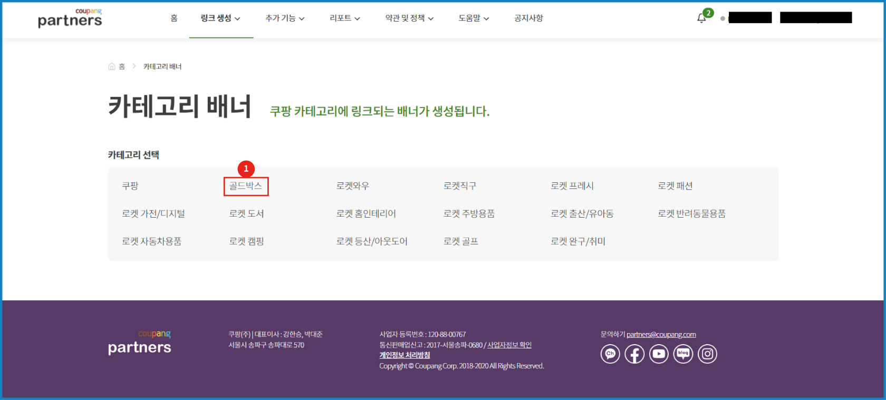886x400 pixels.
Task: Click the 사업자정보 확인 link
Action: tap(509, 345)
